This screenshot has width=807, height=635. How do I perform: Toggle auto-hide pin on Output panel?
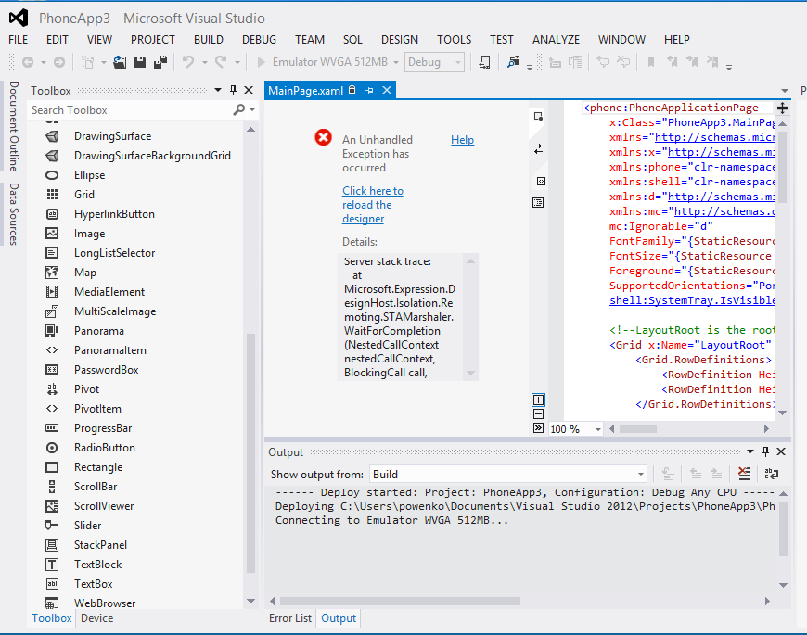click(765, 451)
